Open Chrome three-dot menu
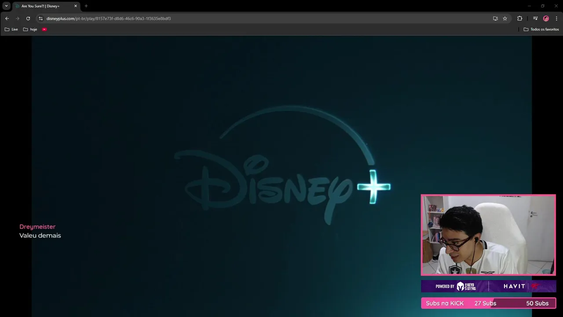The width and height of the screenshot is (563, 317). click(556, 18)
